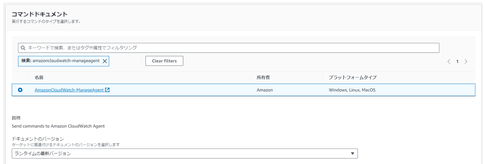
Task: Go to next page arrow
Action: 466,61
